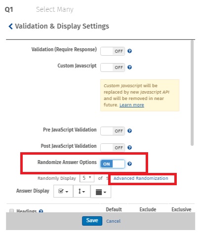The image size is (199, 234).
Task: Open help icon next to Headings
Action: tap(41, 211)
